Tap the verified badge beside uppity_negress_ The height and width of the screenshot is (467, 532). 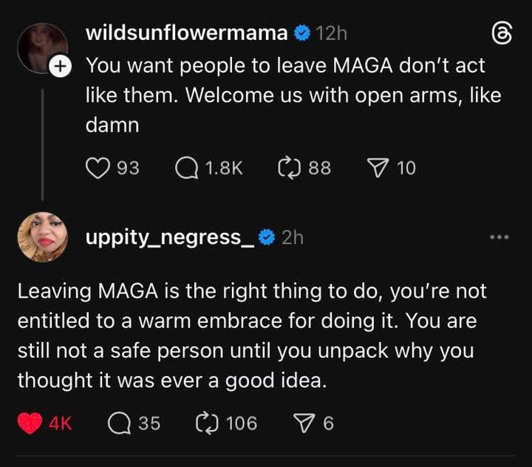269,236
